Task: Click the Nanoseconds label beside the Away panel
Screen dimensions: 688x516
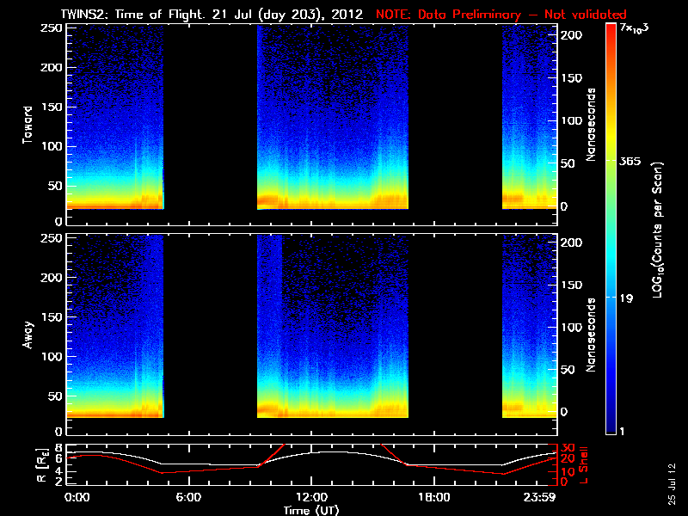Action: pos(591,334)
